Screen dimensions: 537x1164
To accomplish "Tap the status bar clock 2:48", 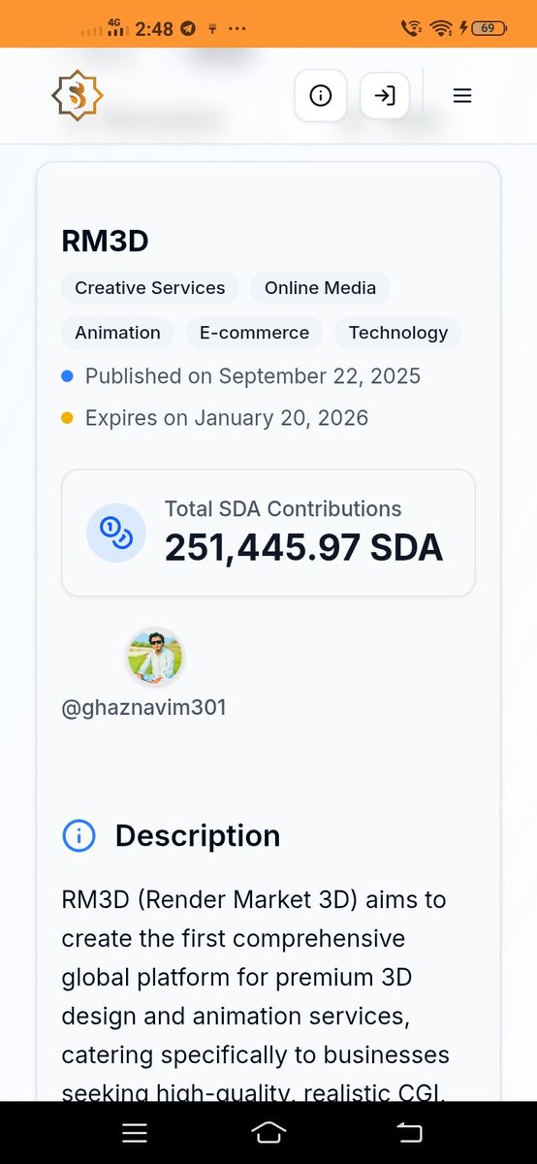I will tap(154, 29).
